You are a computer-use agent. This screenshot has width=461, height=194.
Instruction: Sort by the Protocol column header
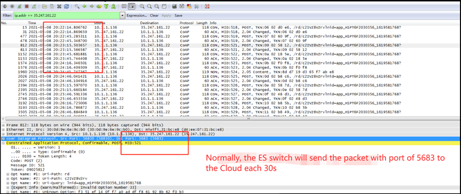[x=186, y=22]
